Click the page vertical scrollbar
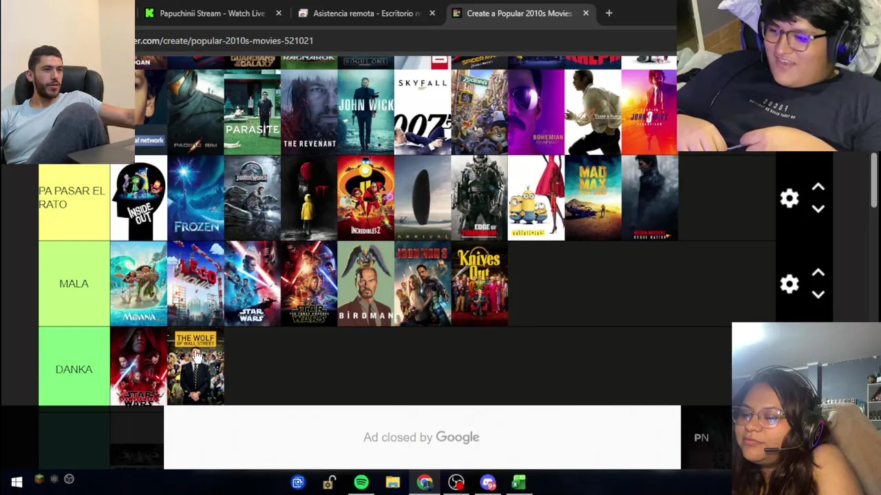881x495 pixels. pyautogui.click(x=874, y=179)
